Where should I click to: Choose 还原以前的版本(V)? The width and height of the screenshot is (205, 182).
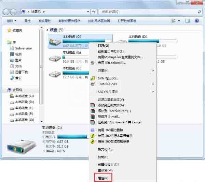tap(111, 100)
